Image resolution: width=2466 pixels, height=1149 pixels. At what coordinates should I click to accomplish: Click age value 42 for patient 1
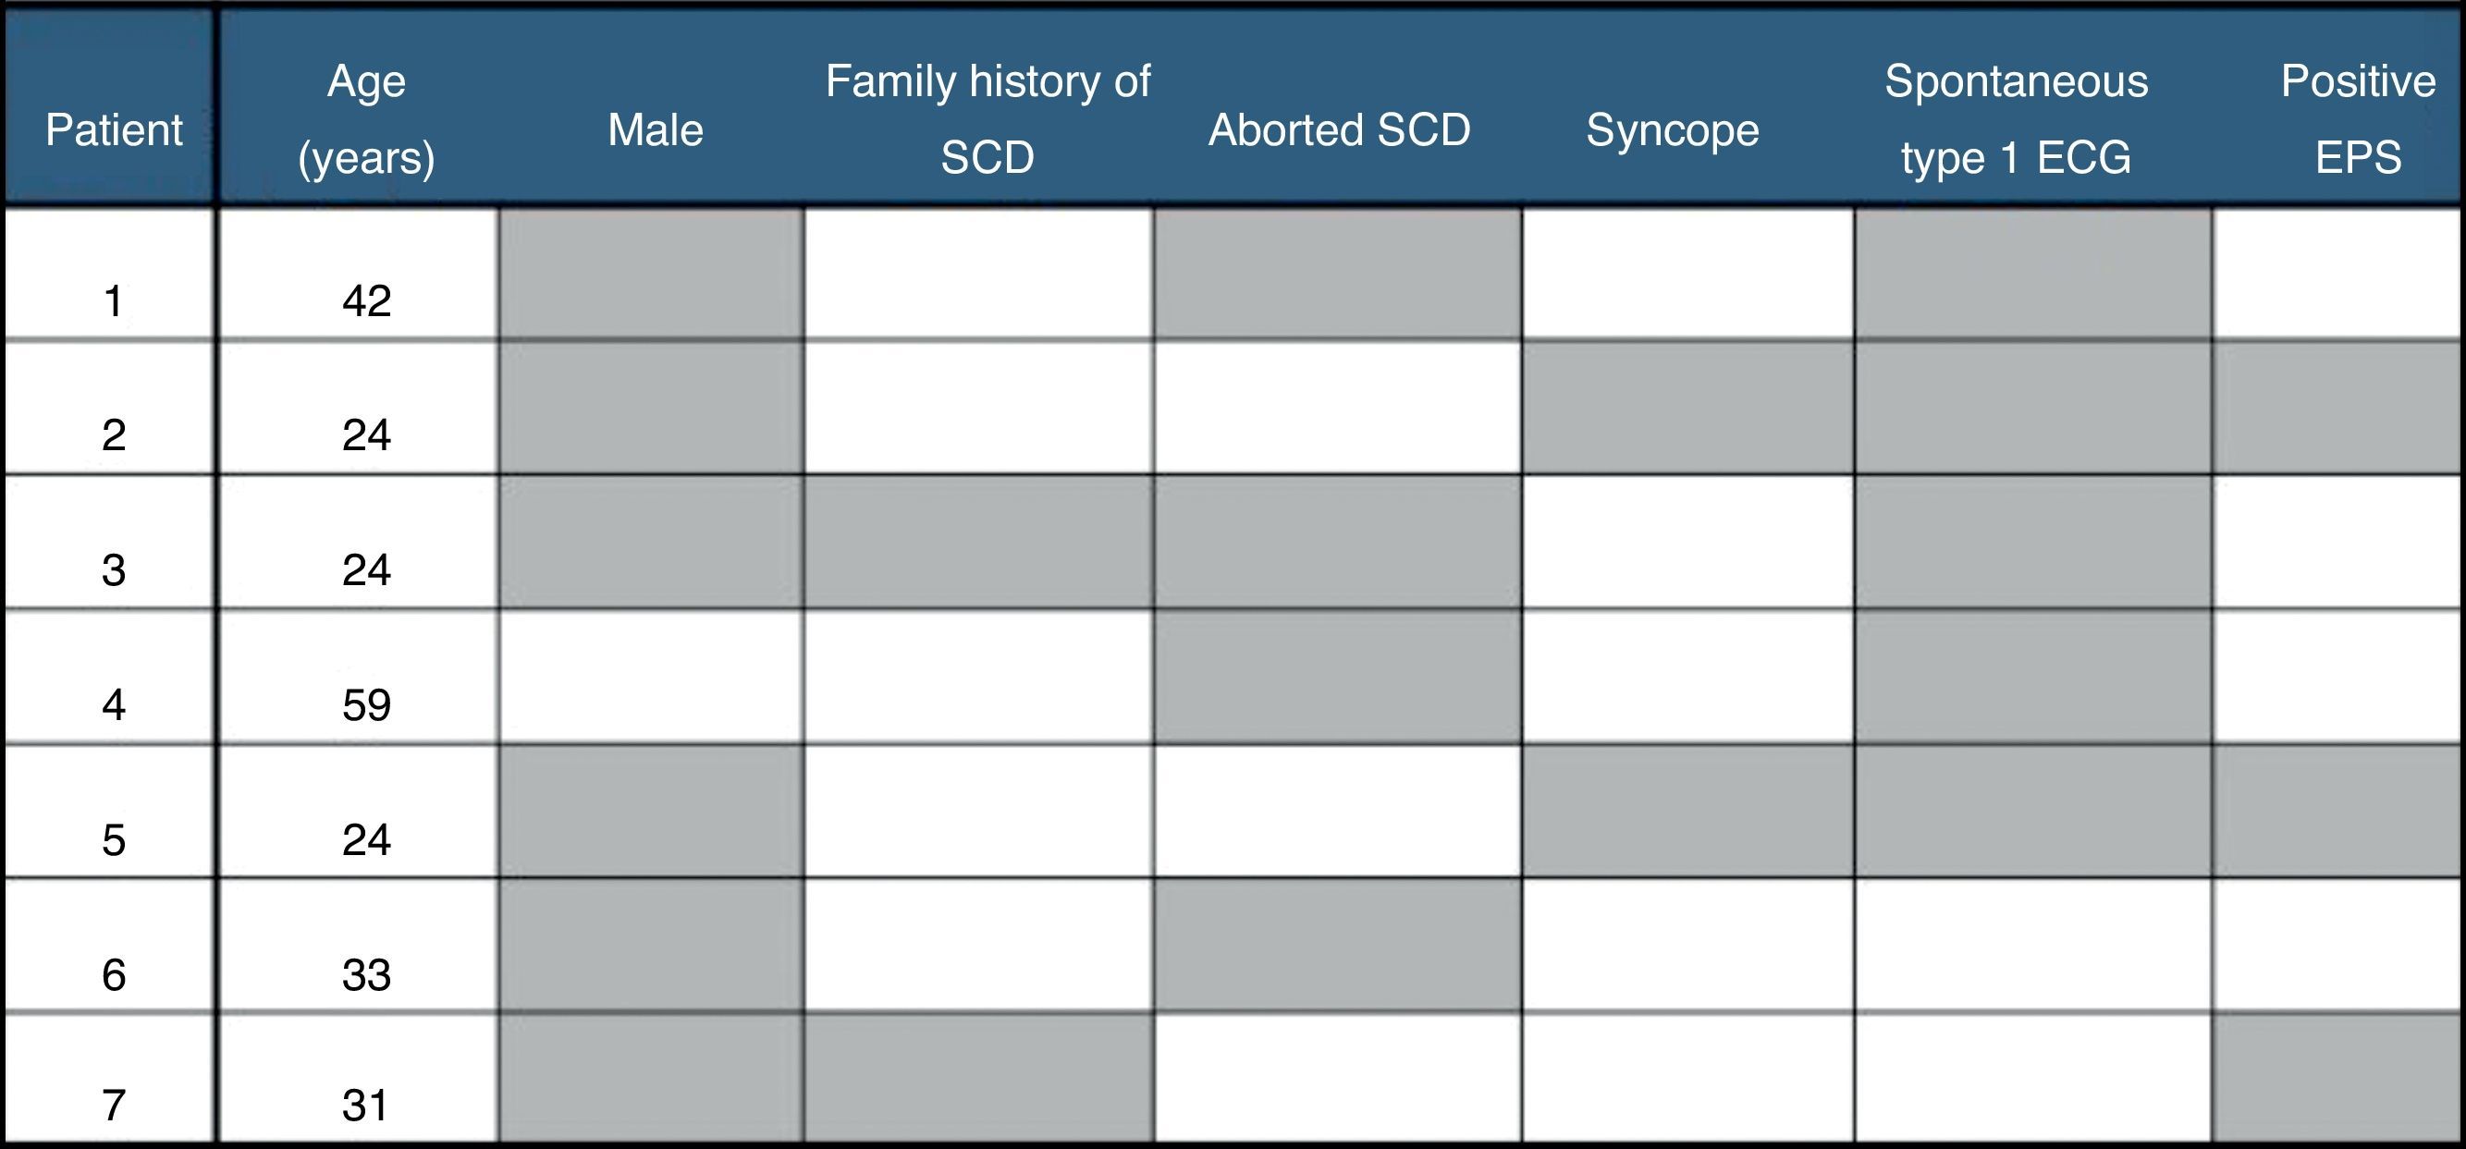[365, 301]
